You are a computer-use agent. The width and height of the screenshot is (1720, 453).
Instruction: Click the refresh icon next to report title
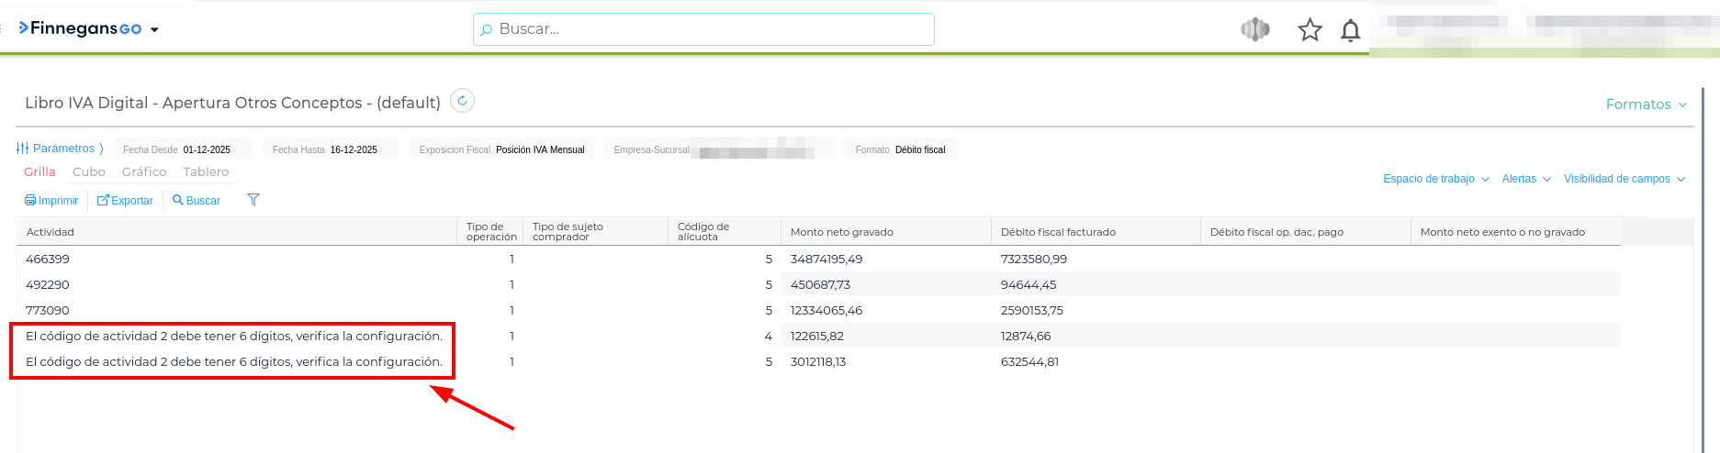(x=463, y=101)
